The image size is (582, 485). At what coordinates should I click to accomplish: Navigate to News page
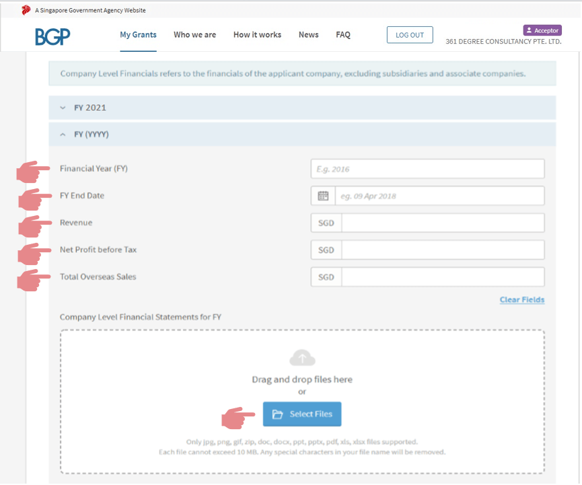(x=308, y=35)
